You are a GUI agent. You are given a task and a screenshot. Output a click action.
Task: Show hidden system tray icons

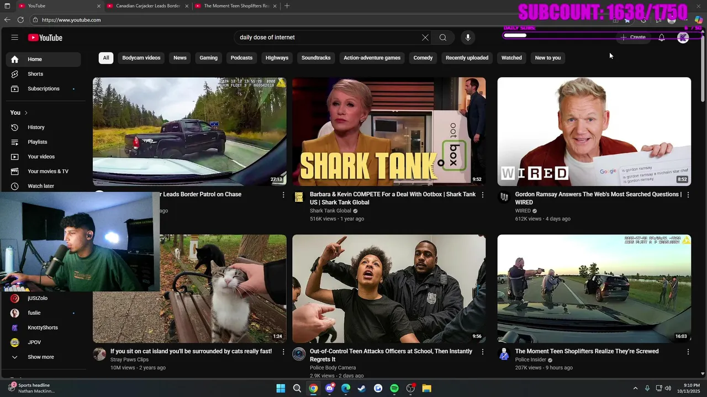point(635,388)
